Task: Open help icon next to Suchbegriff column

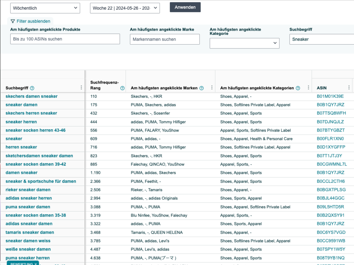Action: tap(32, 88)
